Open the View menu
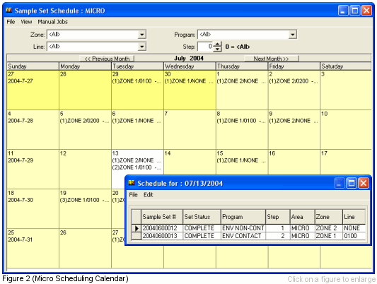Viewport: 377px width, 284px height. (26, 22)
